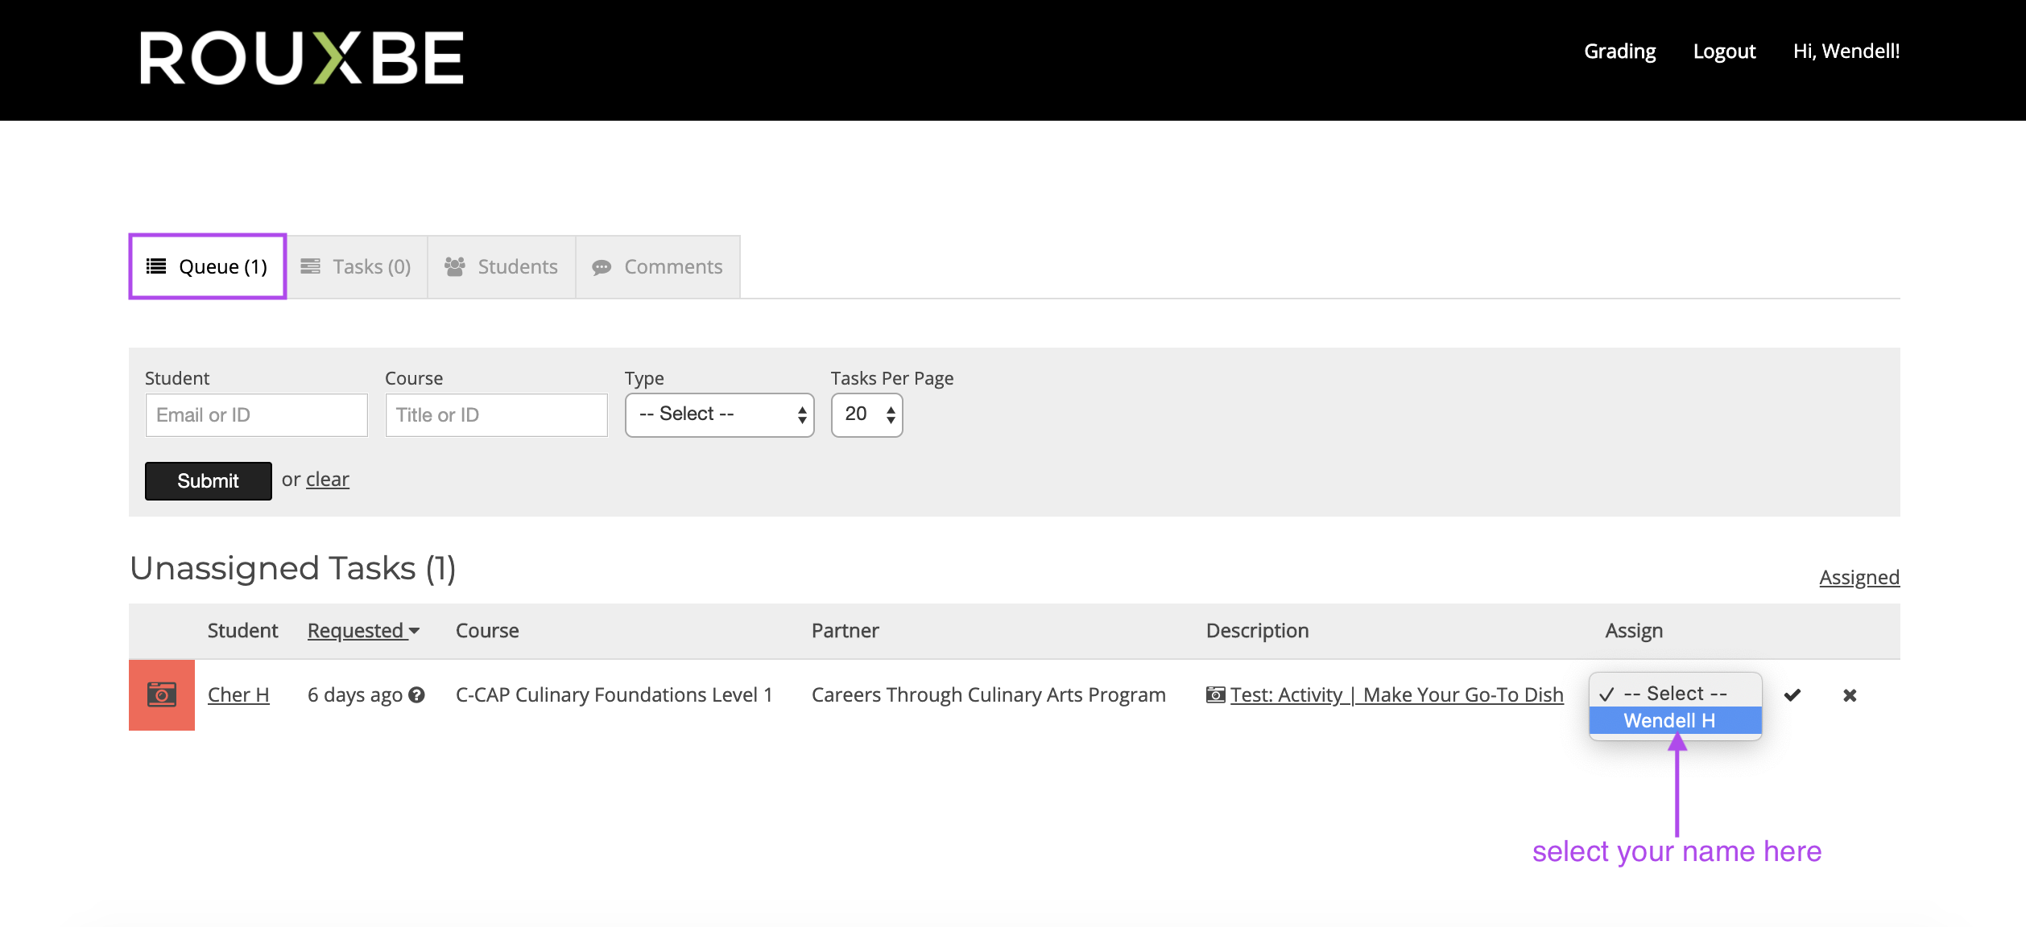Screen dimensions: 2026x927
Task: Click into the Student Email or ID field
Action: (x=256, y=415)
